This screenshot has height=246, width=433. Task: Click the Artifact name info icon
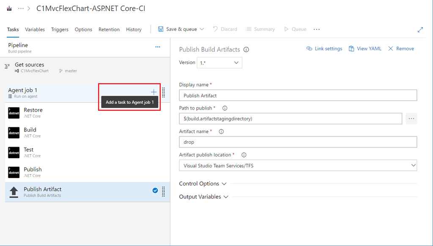(x=221, y=132)
